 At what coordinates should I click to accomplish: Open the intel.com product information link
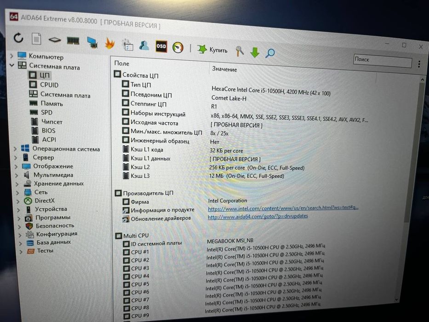tap(283, 208)
